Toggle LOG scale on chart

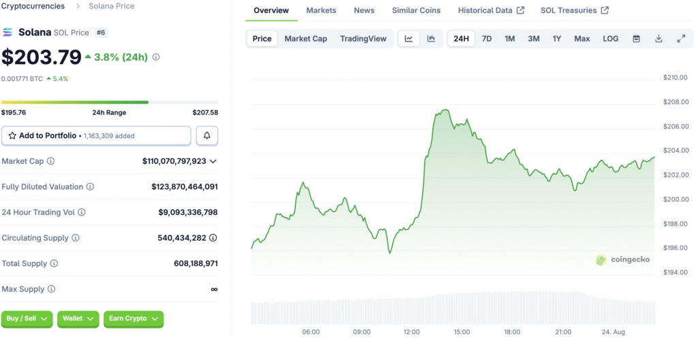pyautogui.click(x=611, y=39)
